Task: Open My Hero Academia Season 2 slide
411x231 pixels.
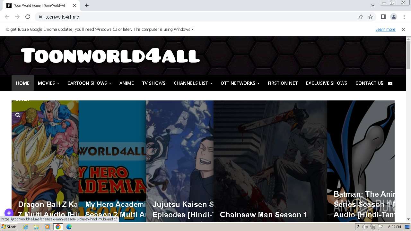Action: point(112,161)
